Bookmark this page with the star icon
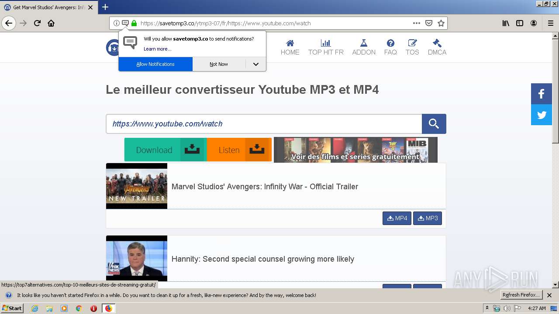The image size is (559, 314). pyautogui.click(x=441, y=23)
